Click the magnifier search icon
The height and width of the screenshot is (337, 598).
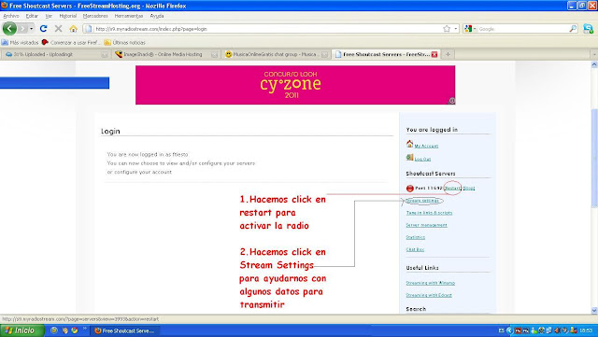pos(573,29)
